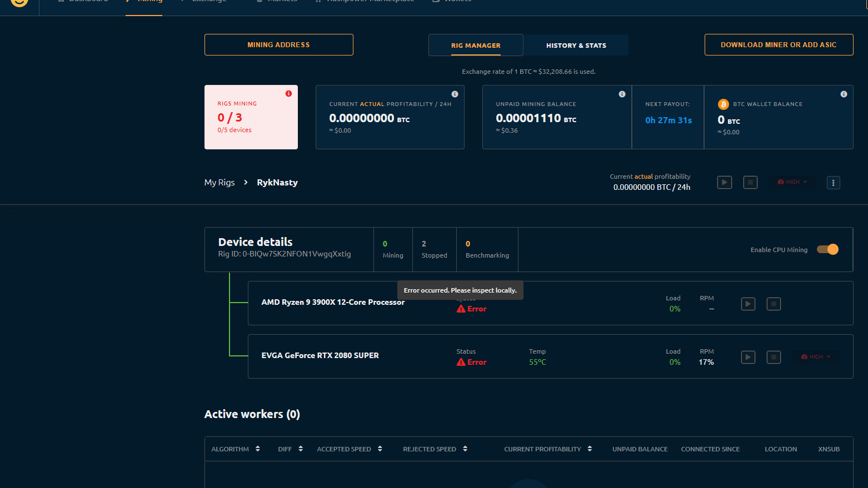868x488 pixels.
Task: Open the RTX 2080 SUPER power mode dropdown
Action: point(815,356)
